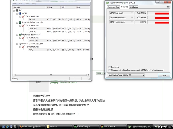Viewport: 173px width, 129px height.
Task: Collapse Temperatures node under ACPI
Action: coord(20,17)
